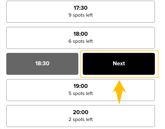Select the 17:30 time slot
Viewport: 165px width, 129px height.
click(x=80, y=12)
